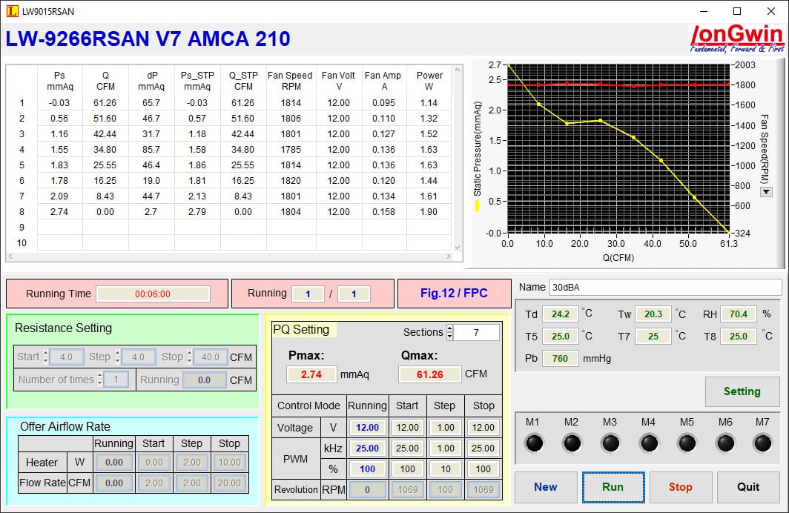
Task: Click the Name field containing 30dBA
Action: (665, 287)
